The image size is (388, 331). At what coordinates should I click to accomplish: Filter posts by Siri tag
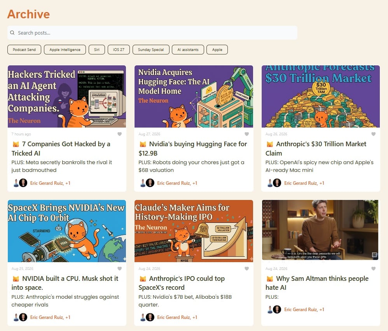pos(97,49)
